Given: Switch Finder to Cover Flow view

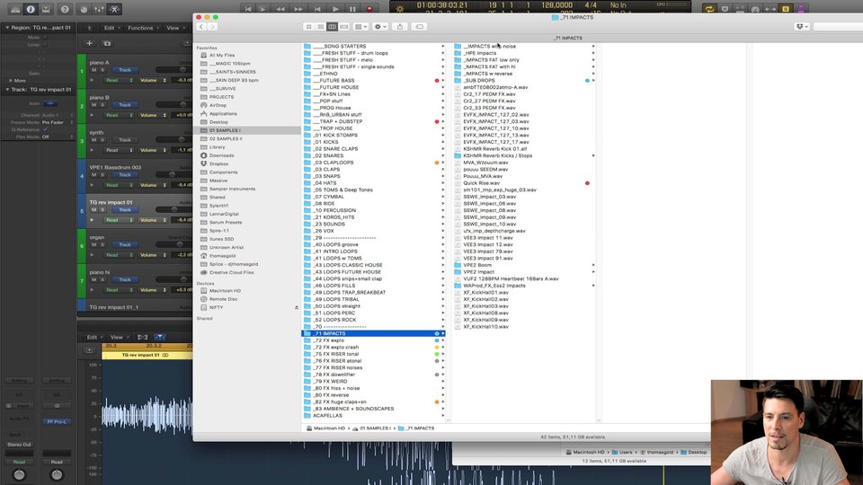Looking at the screenshot, I should click(344, 26).
